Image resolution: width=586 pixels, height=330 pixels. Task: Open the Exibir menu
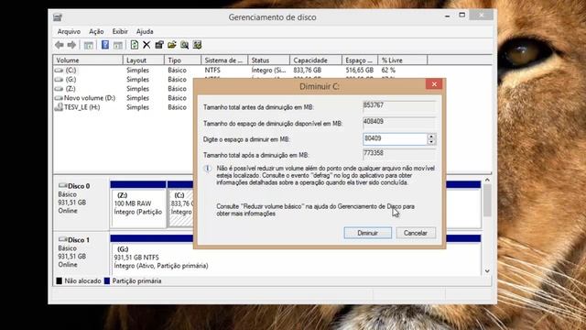[120, 32]
